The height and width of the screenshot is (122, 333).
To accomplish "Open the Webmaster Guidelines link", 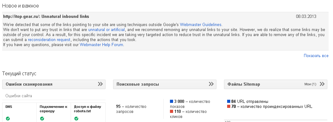I will pos(200,24).
